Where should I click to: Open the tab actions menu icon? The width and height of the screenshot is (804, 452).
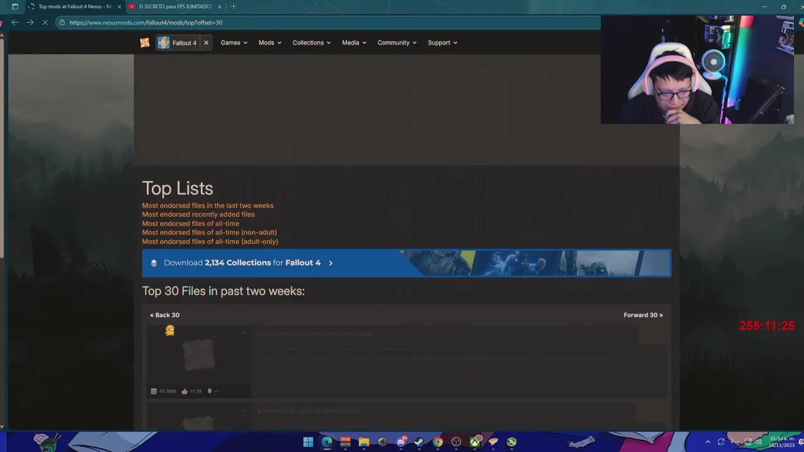15,7
